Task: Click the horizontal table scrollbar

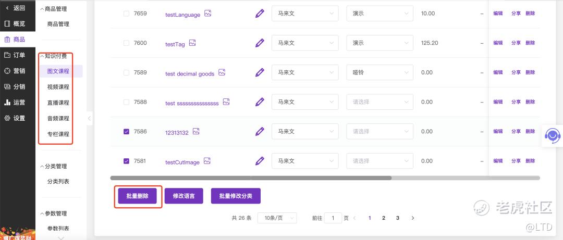Action: click(x=251, y=178)
